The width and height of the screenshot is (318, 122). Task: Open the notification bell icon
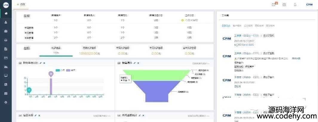tap(295, 4)
